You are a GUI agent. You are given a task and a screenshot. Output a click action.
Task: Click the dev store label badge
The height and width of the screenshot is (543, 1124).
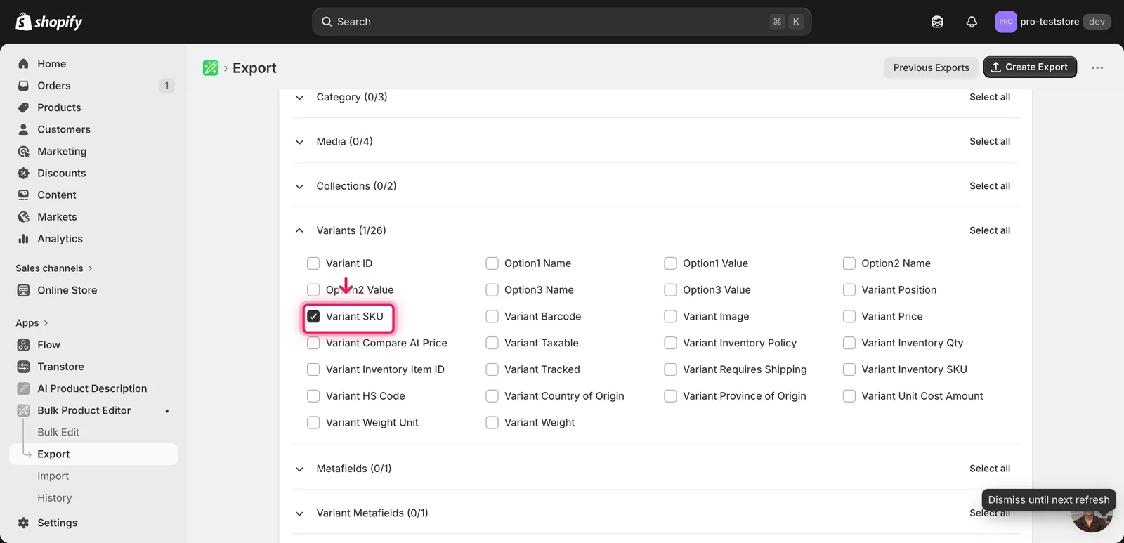[x=1097, y=22]
